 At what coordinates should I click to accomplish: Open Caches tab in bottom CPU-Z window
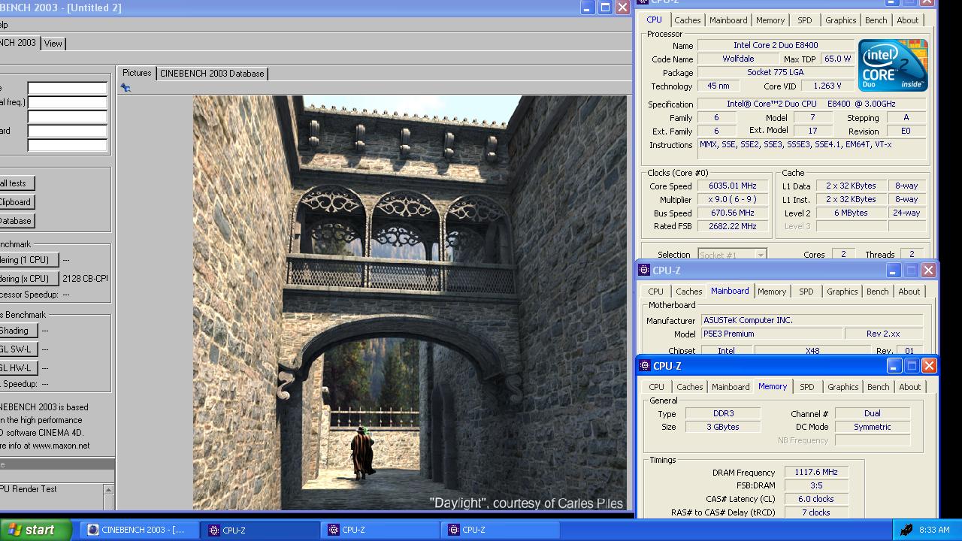click(x=689, y=387)
